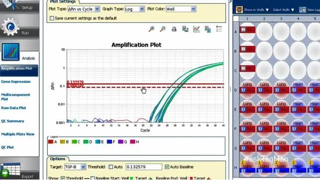Click the red A legend color swatch
This screenshot has width=320, height=180.
click(x=51, y=142)
